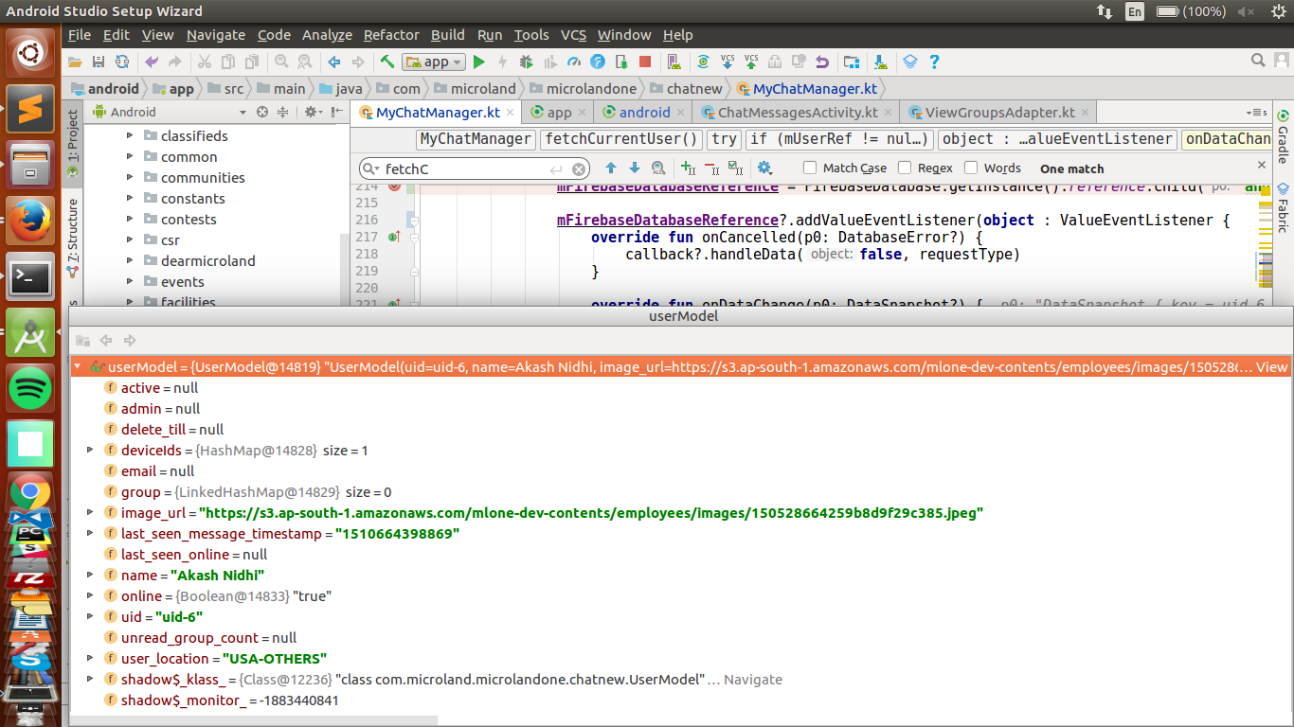Screen dimensions: 1294x727
Task: Click the Previous Occurrence up arrow
Action: pos(610,168)
